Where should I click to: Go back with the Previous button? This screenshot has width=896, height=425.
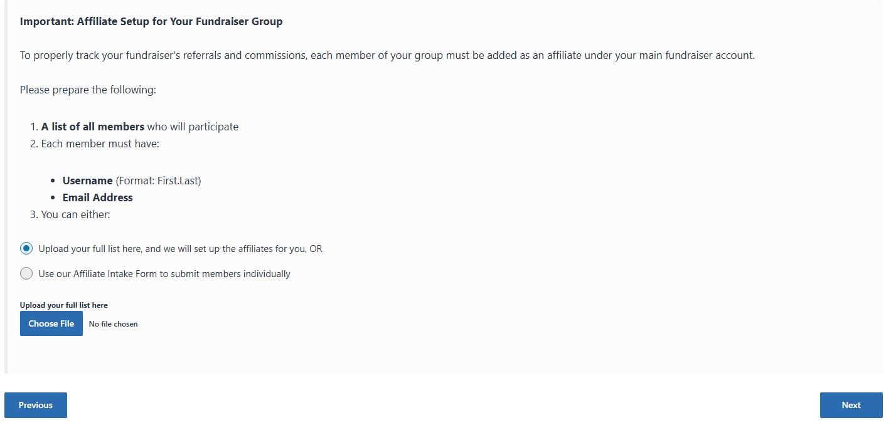click(36, 405)
